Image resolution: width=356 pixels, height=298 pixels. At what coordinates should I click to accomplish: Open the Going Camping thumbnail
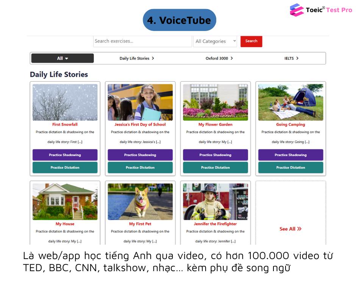click(x=290, y=102)
